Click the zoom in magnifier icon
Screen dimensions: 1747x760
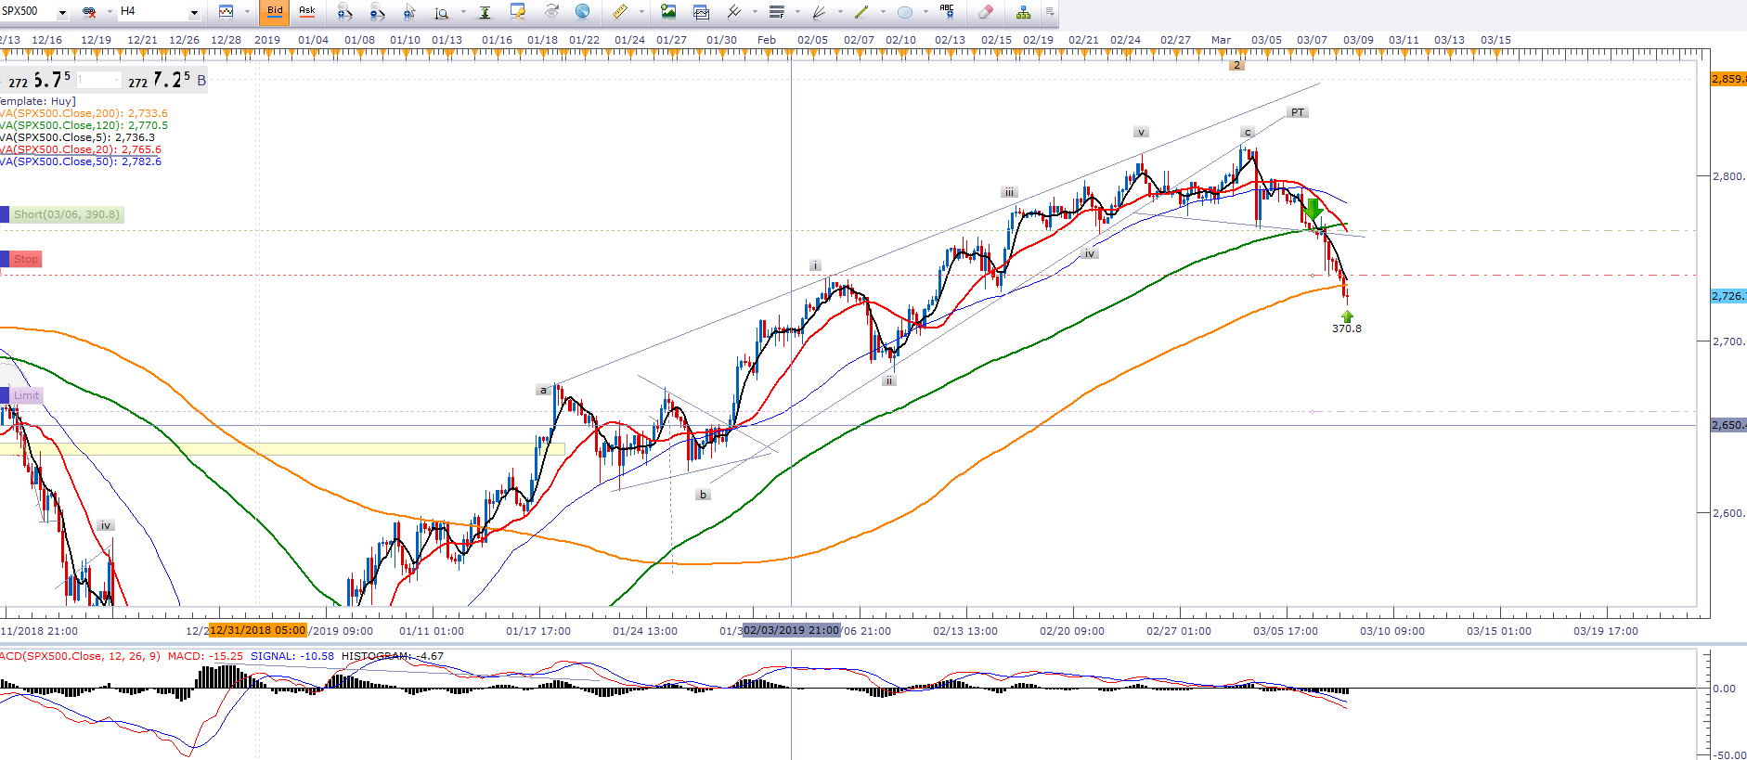tap(344, 12)
